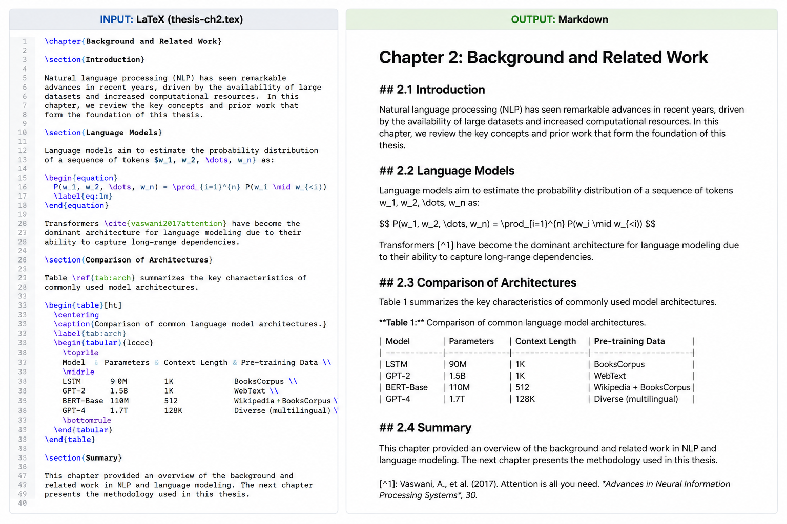This screenshot has width=787, height=524.
Task: Click the 1.5B cell in the Markdown table
Action: pos(457,376)
